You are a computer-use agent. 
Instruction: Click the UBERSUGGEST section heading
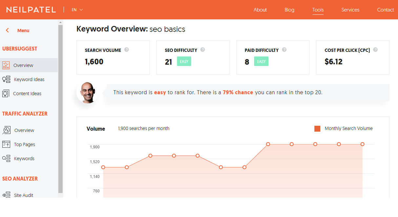[x=20, y=49]
